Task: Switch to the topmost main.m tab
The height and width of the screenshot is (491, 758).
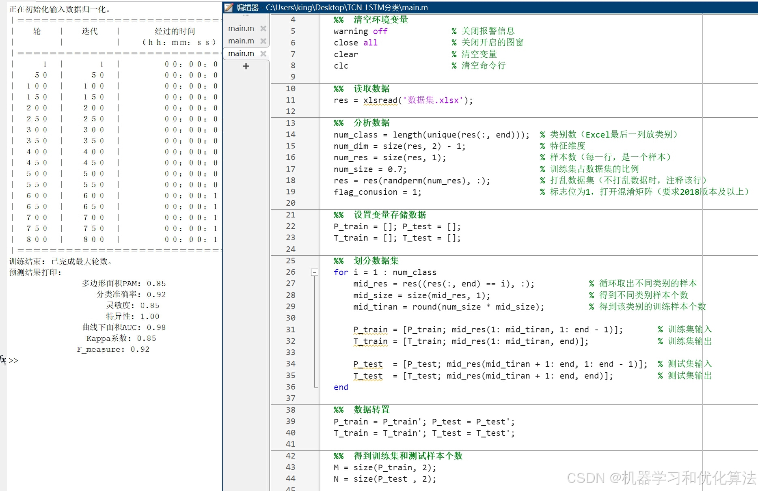Action: pos(241,28)
